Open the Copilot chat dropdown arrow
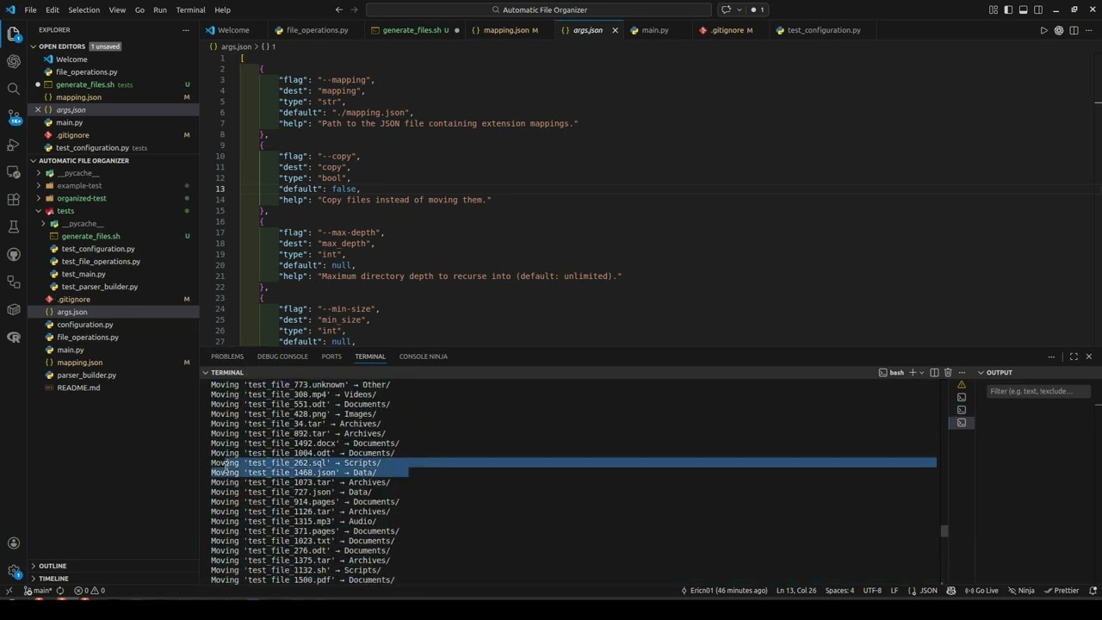Viewport: 1102px width, 620px height. pos(738,9)
